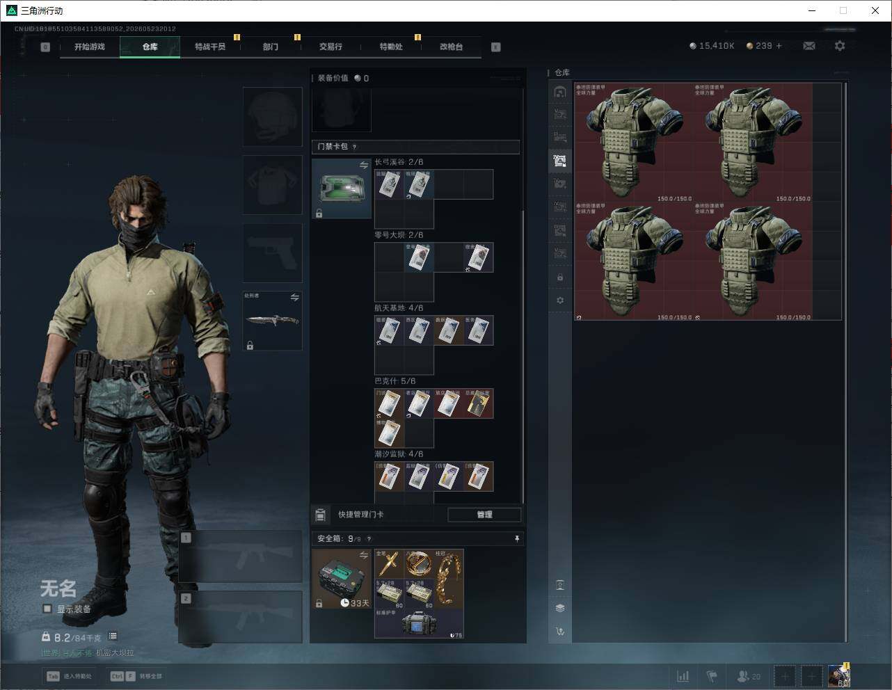Select the second 长弓溪谷 keycard
Image resolution: width=892 pixels, height=690 pixels.
click(x=419, y=184)
